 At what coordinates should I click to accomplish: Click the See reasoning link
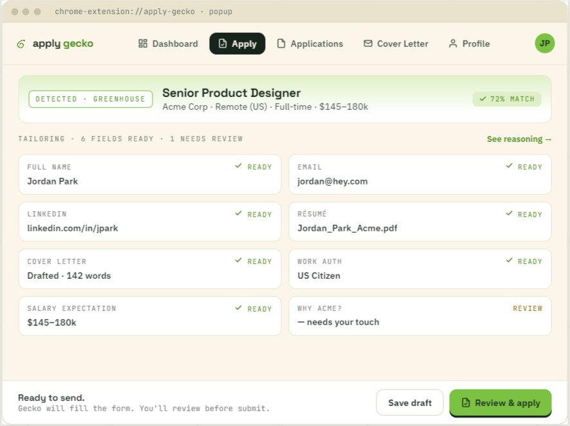pyautogui.click(x=519, y=139)
